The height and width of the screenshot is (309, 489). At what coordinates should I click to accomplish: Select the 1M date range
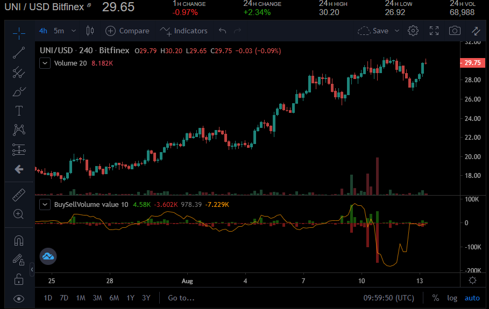pyautogui.click(x=81, y=298)
